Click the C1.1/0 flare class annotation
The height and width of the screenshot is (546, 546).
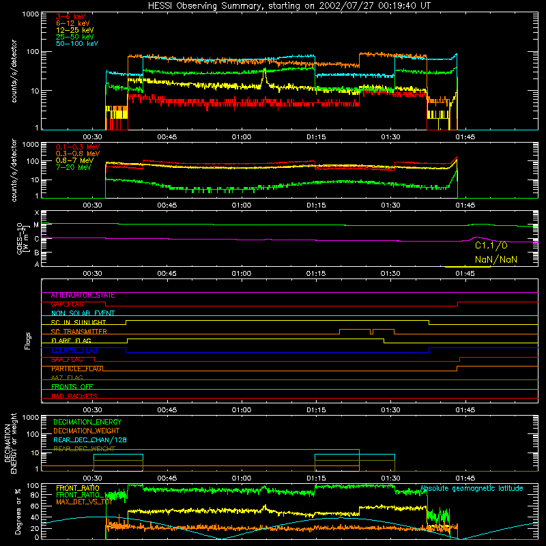(x=491, y=246)
